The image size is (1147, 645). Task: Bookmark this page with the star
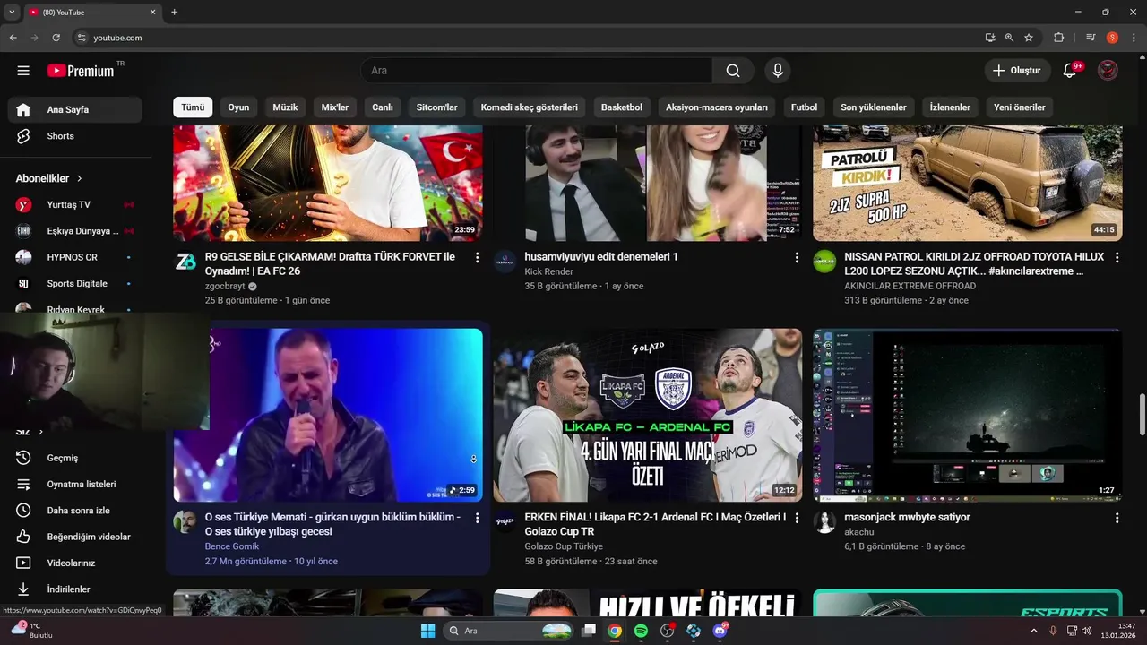[1029, 38]
